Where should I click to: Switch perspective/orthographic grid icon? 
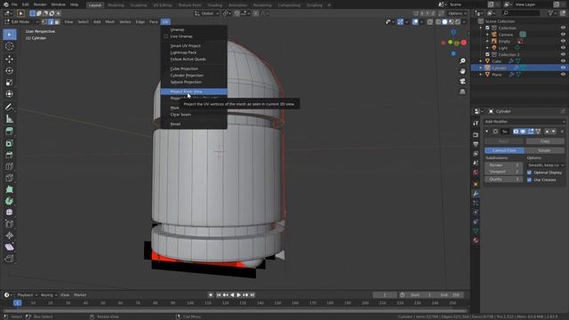click(x=462, y=92)
